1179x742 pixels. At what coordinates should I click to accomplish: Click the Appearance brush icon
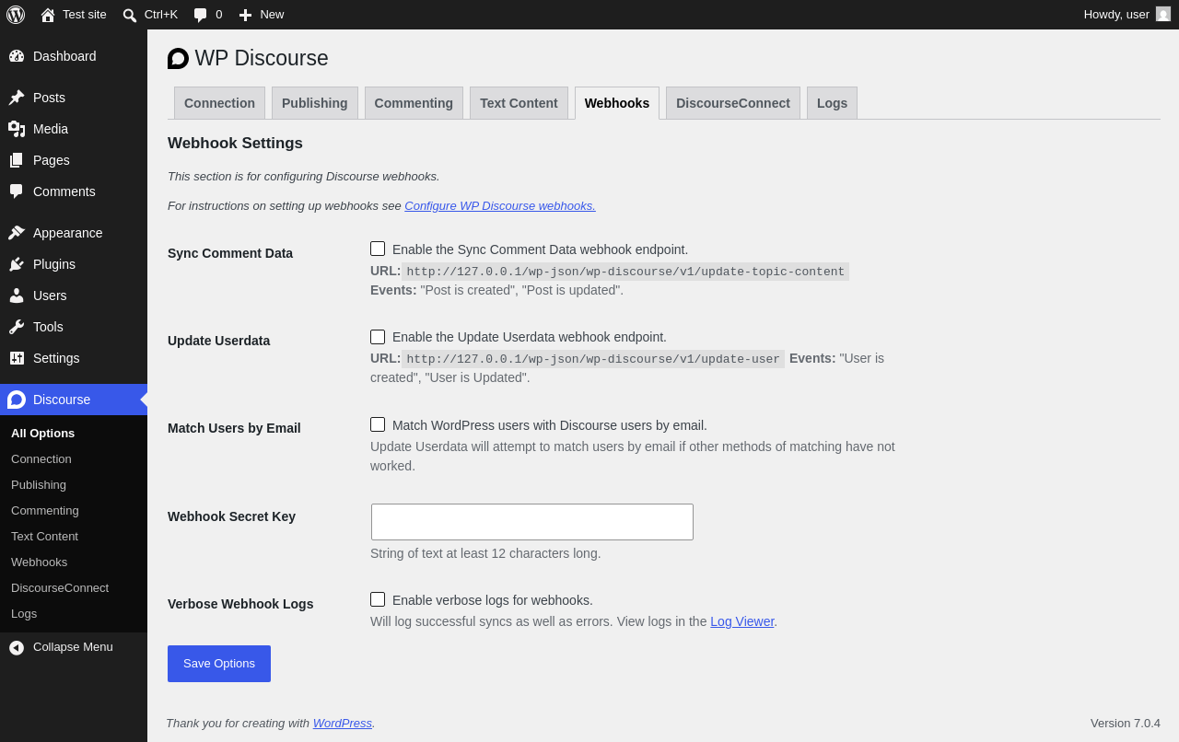click(17, 233)
